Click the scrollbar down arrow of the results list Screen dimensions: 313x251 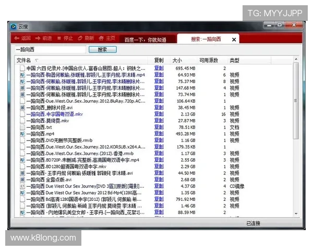[x=296, y=213]
